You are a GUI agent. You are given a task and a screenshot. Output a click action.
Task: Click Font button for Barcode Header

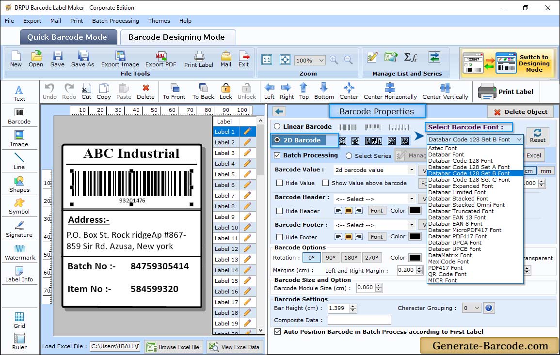coord(376,211)
